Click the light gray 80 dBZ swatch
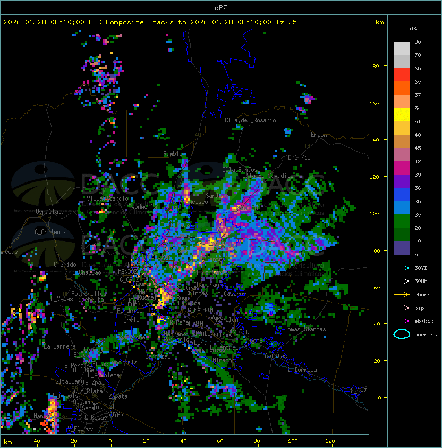Screen dimensions: 442x448 pyautogui.click(x=402, y=48)
